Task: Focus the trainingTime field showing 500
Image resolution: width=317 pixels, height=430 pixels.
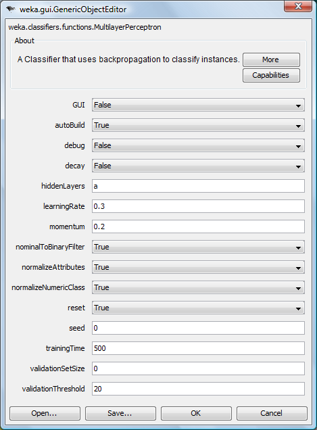Action: tap(198, 349)
